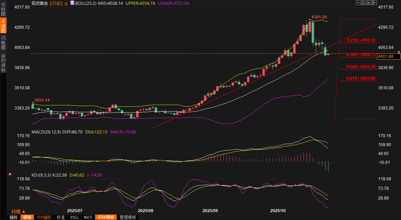Click the D:40.62 value
This screenshot has height=220, width=401.
click(x=77, y=175)
